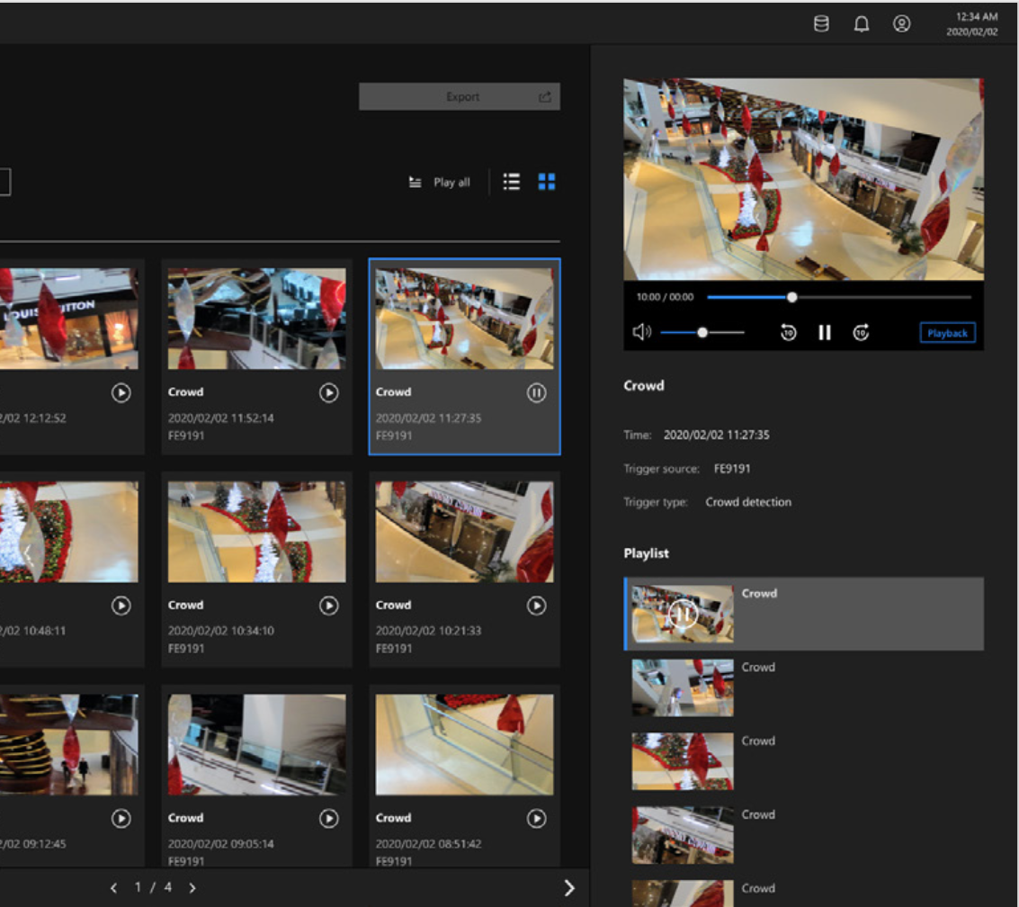1019x907 pixels.
Task: Open the storage database icon
Action: point(821,24)
